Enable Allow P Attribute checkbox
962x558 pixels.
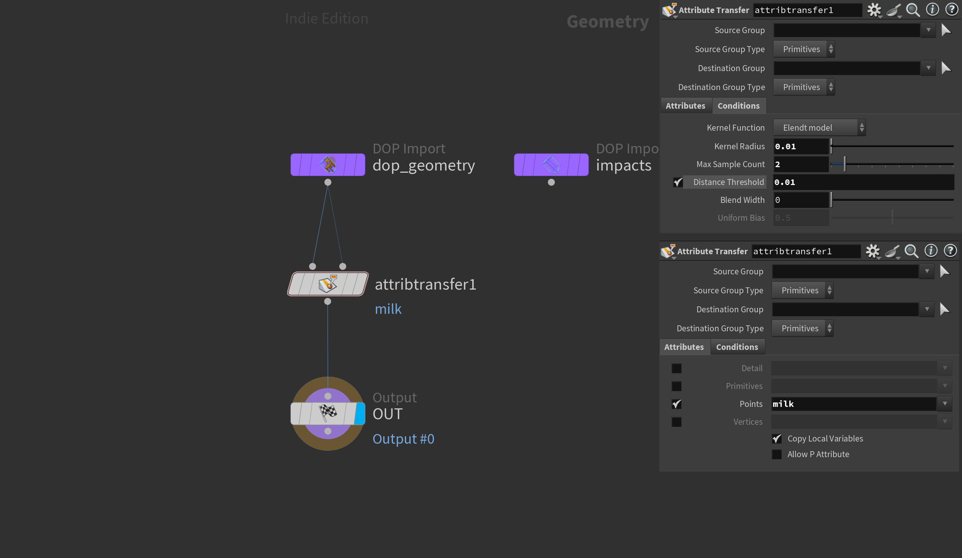coord(777,454)
